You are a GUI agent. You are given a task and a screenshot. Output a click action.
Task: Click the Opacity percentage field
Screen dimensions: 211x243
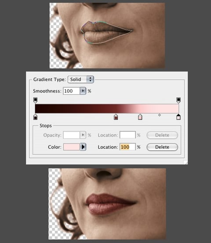pos(71,135)
